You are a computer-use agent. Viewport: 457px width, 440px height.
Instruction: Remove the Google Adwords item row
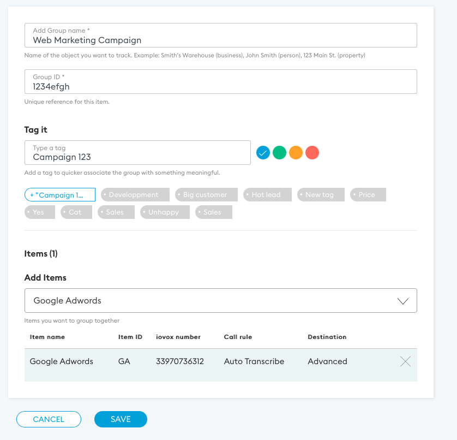pos(405,361)
